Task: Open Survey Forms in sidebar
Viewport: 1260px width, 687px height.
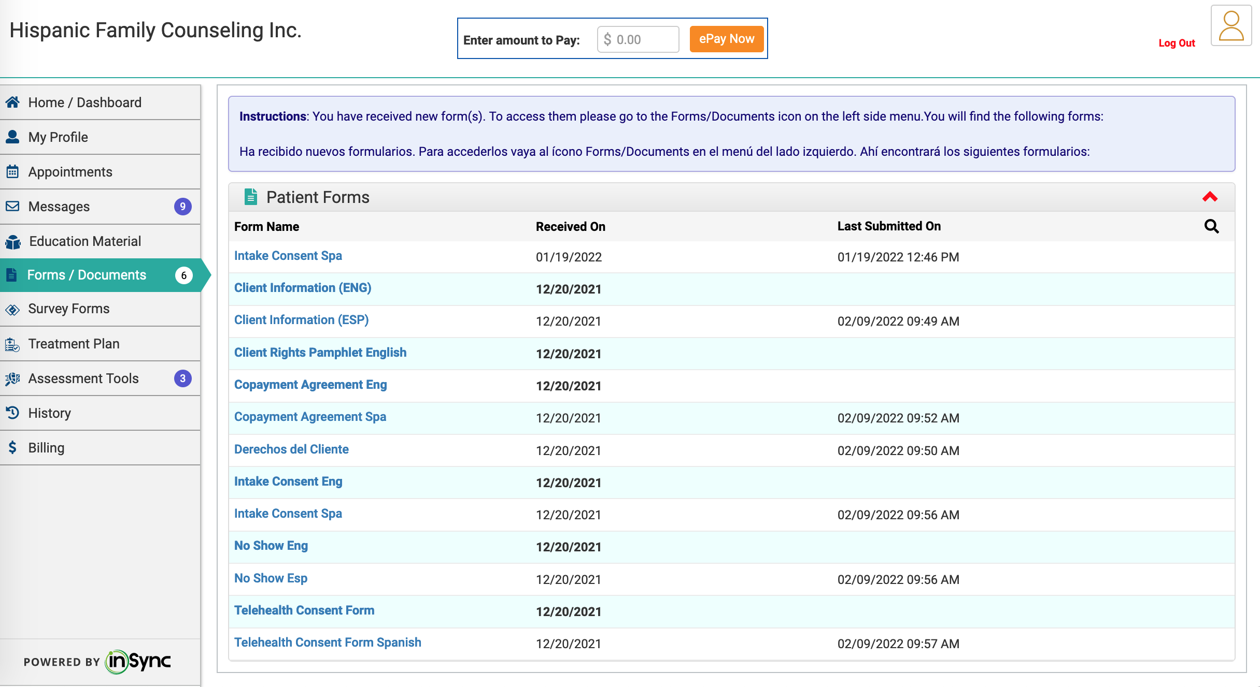Action: point(68,309)
